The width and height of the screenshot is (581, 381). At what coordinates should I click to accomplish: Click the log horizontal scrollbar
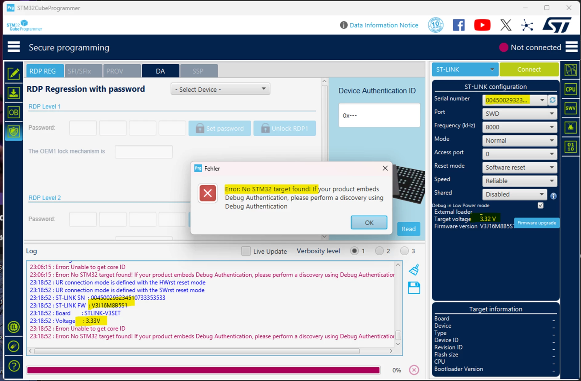point(197,351)
